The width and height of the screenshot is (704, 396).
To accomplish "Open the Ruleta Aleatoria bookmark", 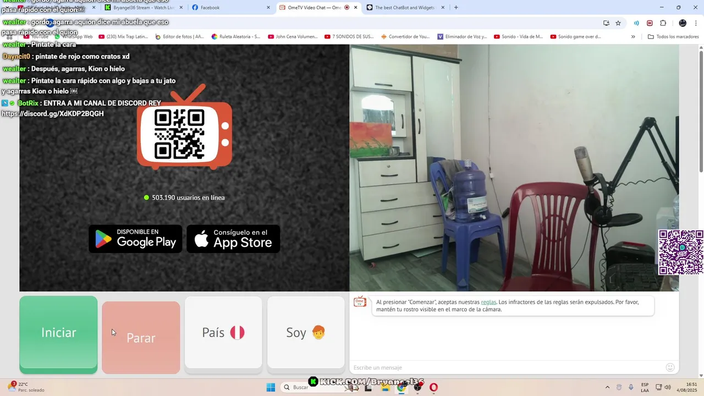I will click(236, 37).
